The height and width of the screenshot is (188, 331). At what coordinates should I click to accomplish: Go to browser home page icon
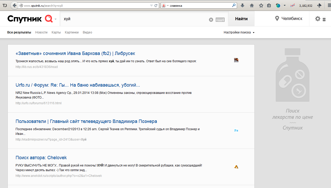click(x=252, y=5)
